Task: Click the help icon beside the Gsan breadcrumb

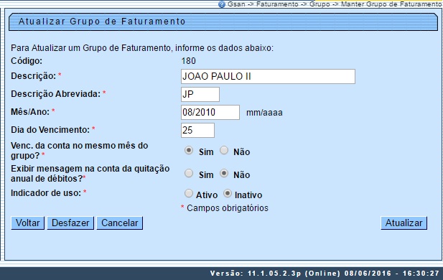Action: [x=222, y=4]
